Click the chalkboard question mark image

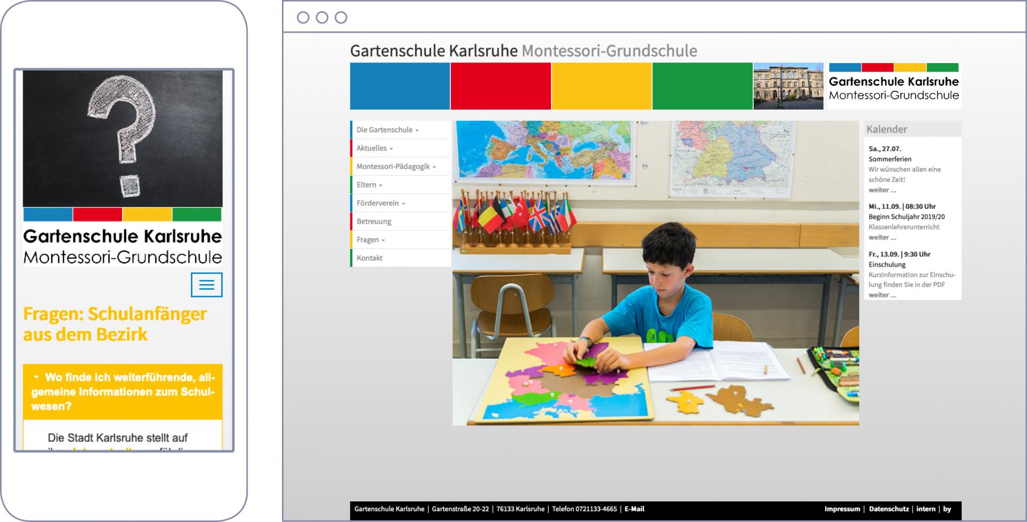122,139
